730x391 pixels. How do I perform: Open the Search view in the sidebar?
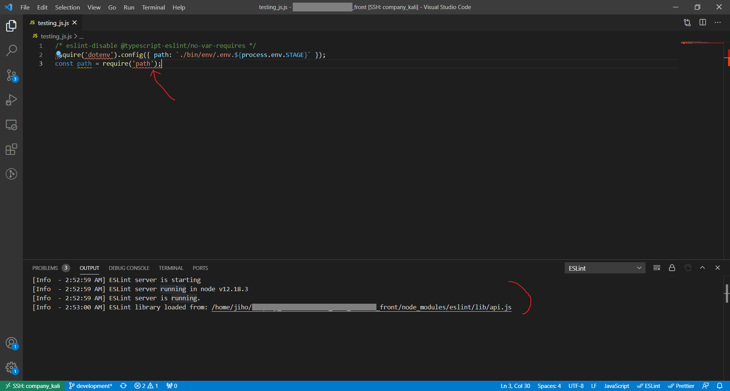[x=12, y=50]
